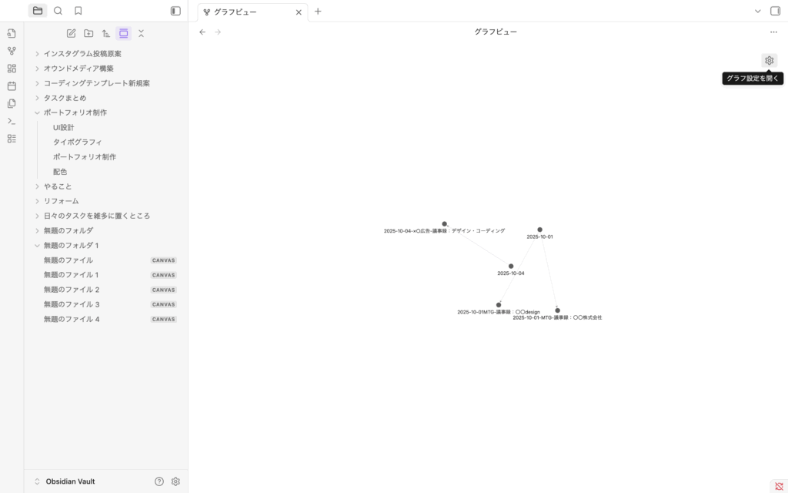The width and height of the screenshot is (788, 493).
Task: Open the command palette icon
Action: coord(12,121)
